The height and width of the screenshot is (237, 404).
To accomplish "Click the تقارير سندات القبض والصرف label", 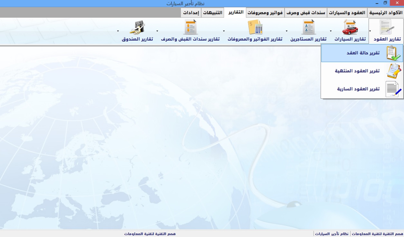I will (190, 39).
